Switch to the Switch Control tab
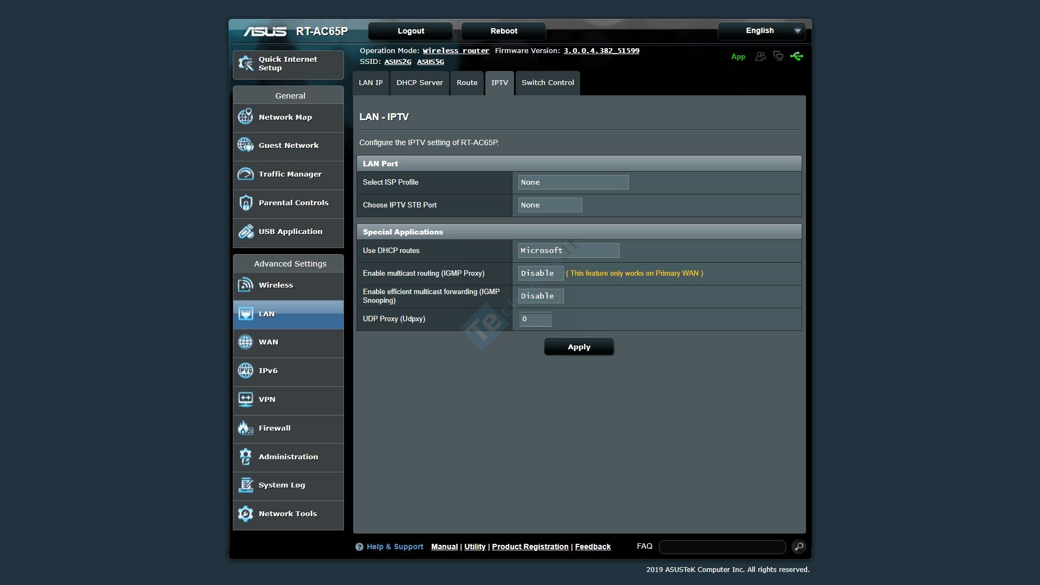1040x585 pixels. pyautogui.click(x=548, y=83)
